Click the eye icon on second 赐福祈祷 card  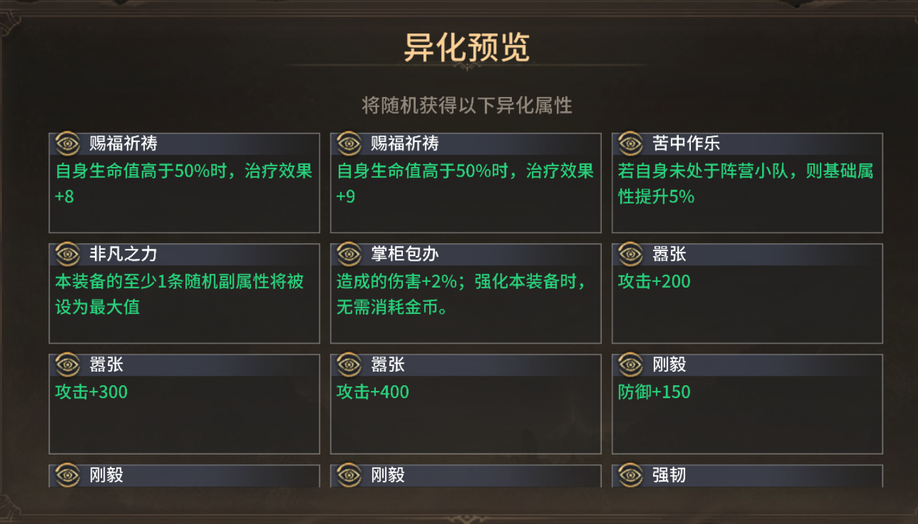(x=347, y=143)
